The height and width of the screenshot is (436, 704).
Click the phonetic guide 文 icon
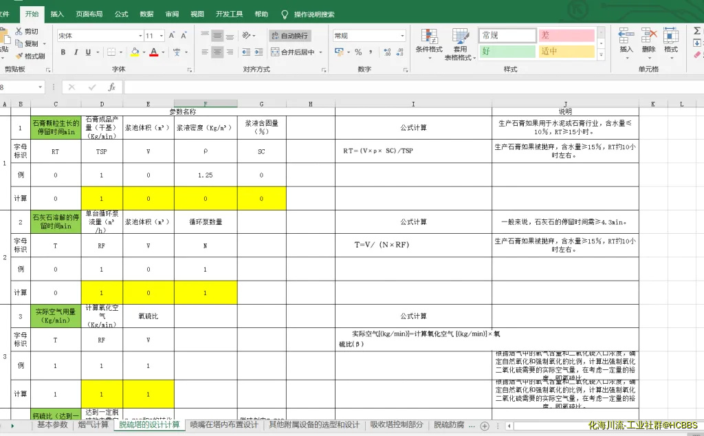177,52
